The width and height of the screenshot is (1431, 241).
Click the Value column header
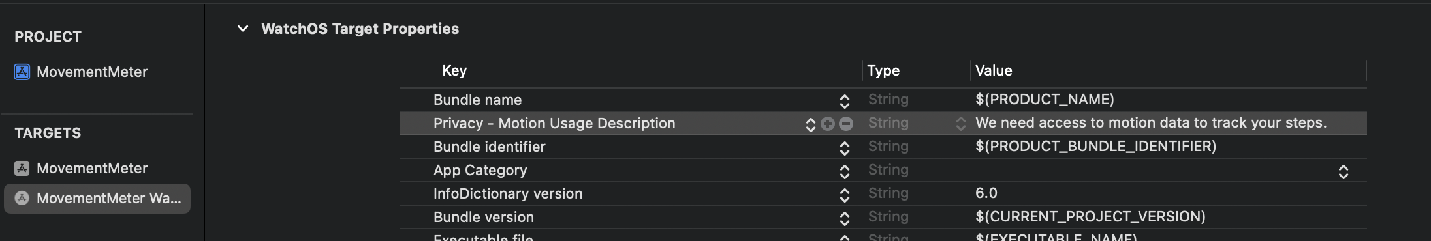pyautogui.click(x=994, y=70)
